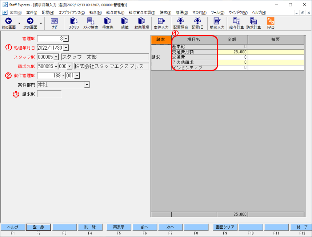Select the インセンティブ row label
Image resolution: width=312 pixels, height=237 pixels.
[x=194, y=68]
